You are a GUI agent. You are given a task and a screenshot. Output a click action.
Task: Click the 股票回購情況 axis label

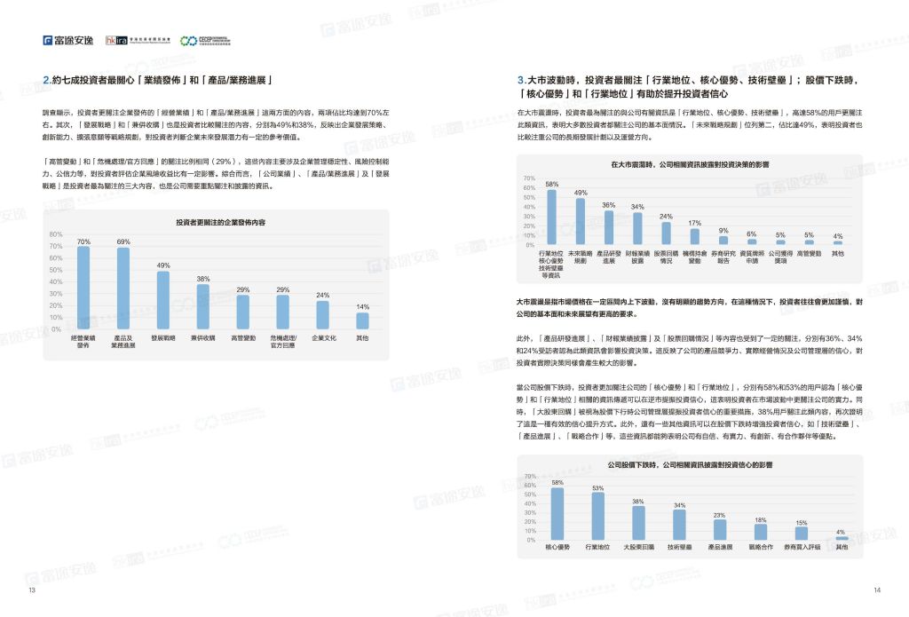pyautogui.click(x=666, y=257)
